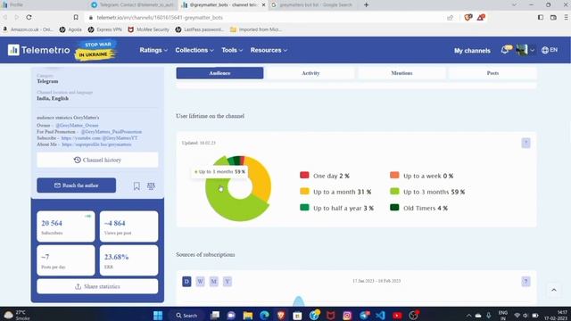The height and width of the screenshot is (321, 571).
Task: Switch to the Mentions tab
Action: pos(401,73)
